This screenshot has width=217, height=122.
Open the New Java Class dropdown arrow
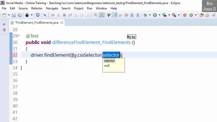click(x=196, y=15)
